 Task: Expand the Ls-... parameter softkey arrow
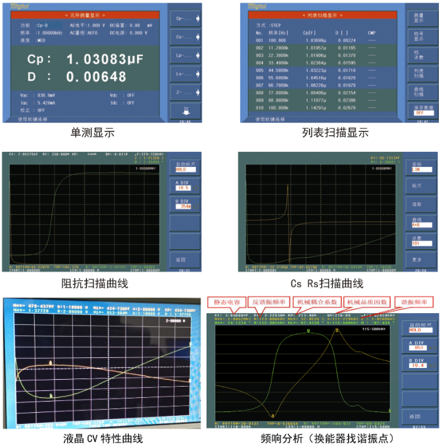coord(197,74)
